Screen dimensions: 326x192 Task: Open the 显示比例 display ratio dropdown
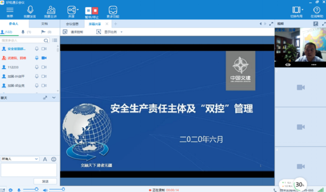click(x=121, y=32)
